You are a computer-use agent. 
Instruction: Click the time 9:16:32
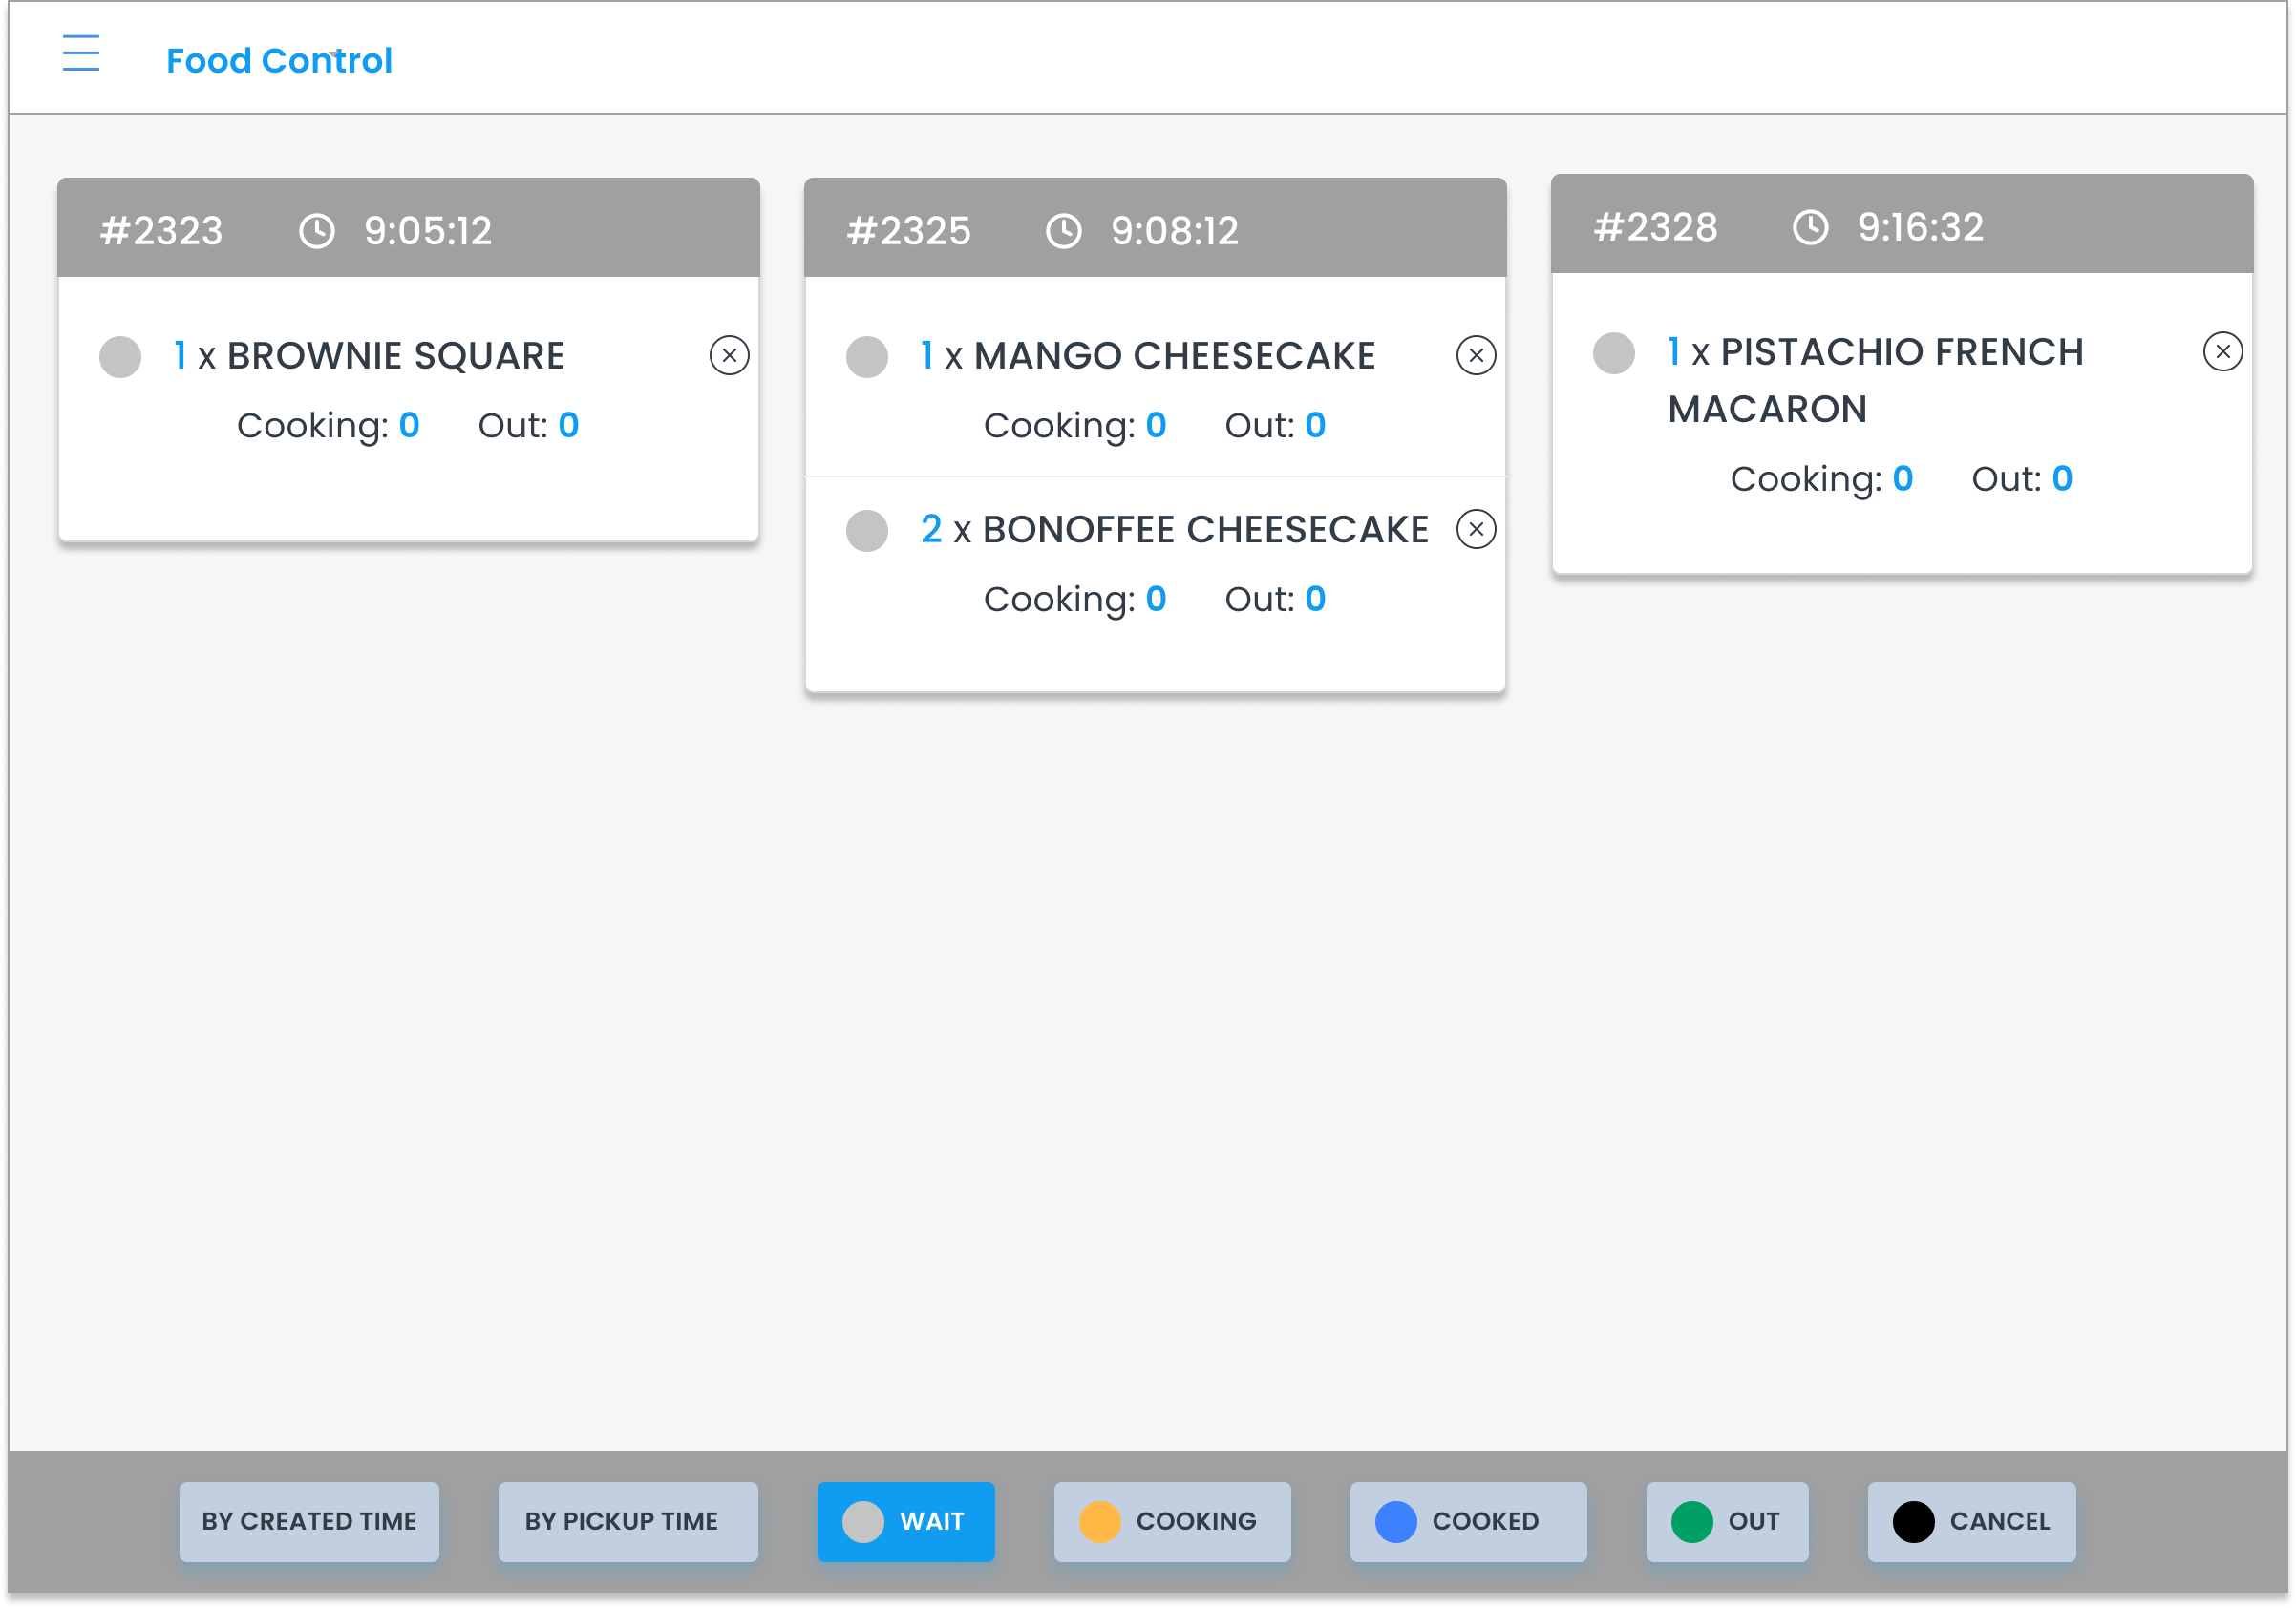(1921, 227)
